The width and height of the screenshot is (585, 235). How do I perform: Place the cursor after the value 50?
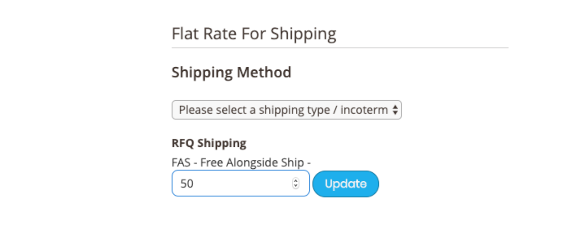coord(194,184)
